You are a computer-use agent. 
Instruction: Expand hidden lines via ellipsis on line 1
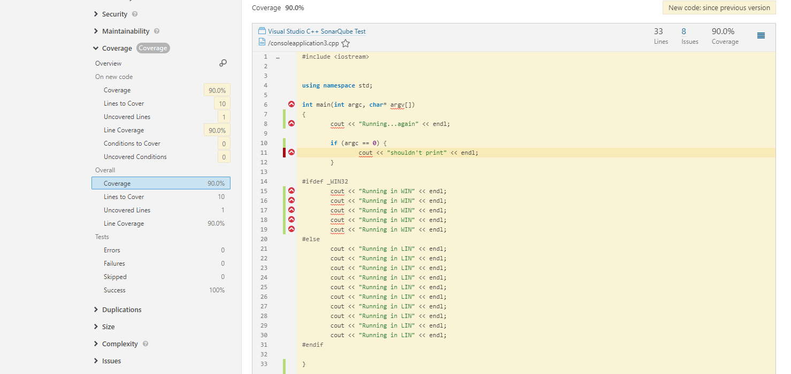coord(278,57)
